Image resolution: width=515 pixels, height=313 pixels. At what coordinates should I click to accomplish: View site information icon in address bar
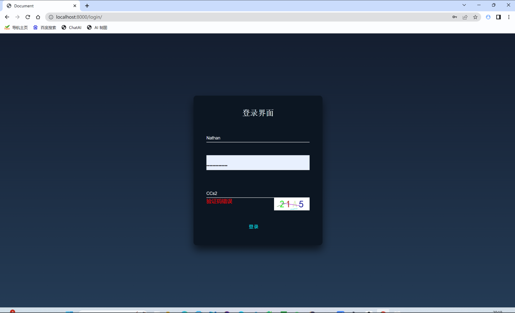click(x=51, y=17)
